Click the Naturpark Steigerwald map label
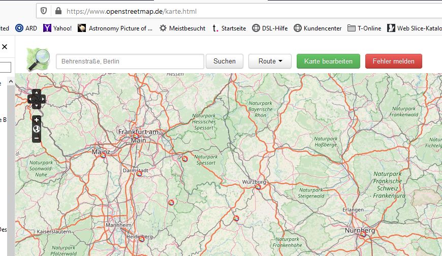Viewport: 442px width, 256px height. click(x=311, y=193)
